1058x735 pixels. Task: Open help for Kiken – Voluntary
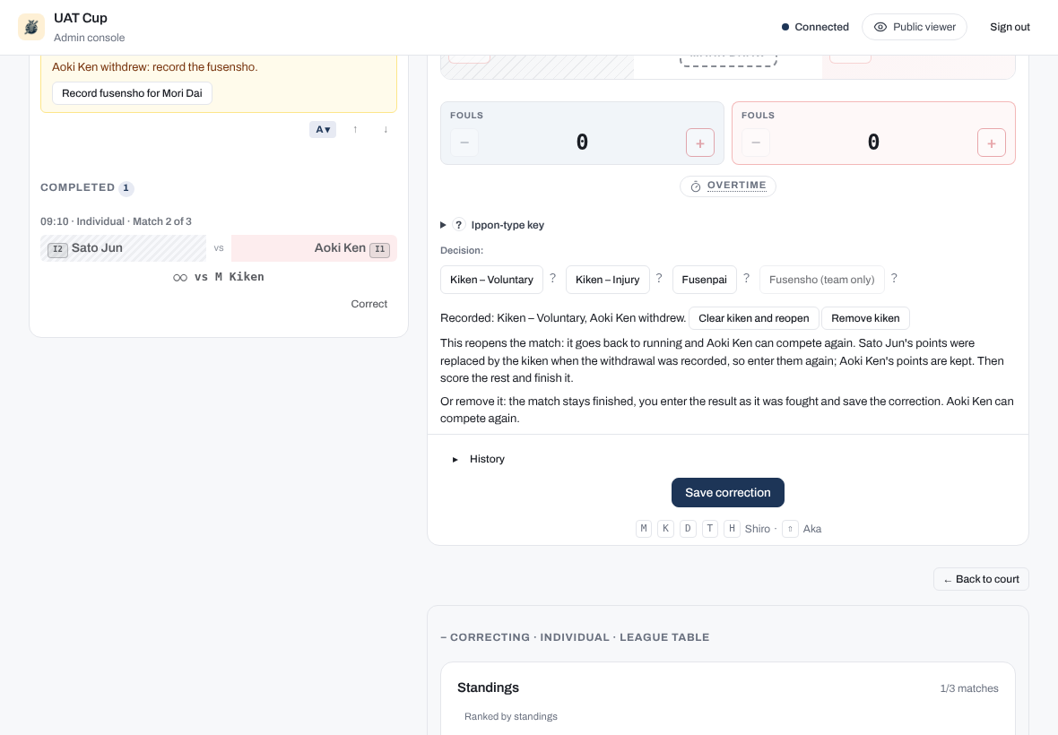(552, 278)
